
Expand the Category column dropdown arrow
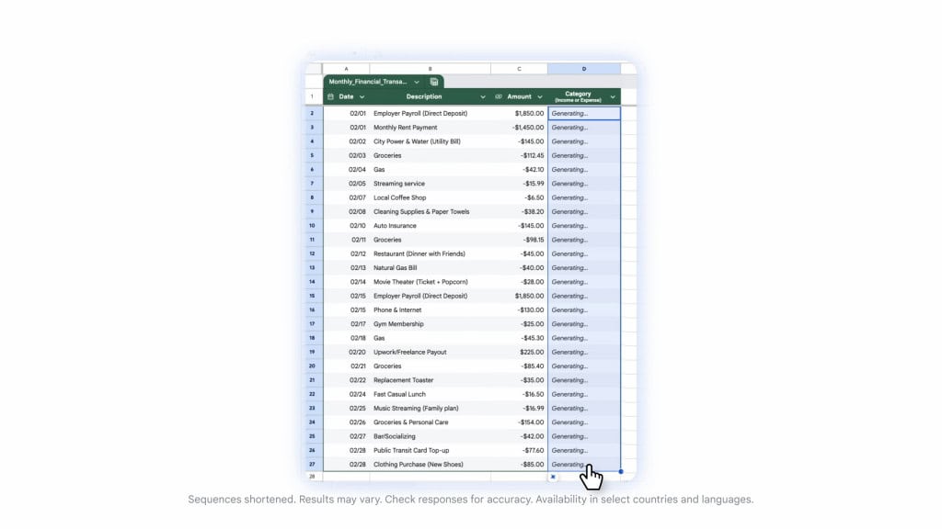[613, 96]
